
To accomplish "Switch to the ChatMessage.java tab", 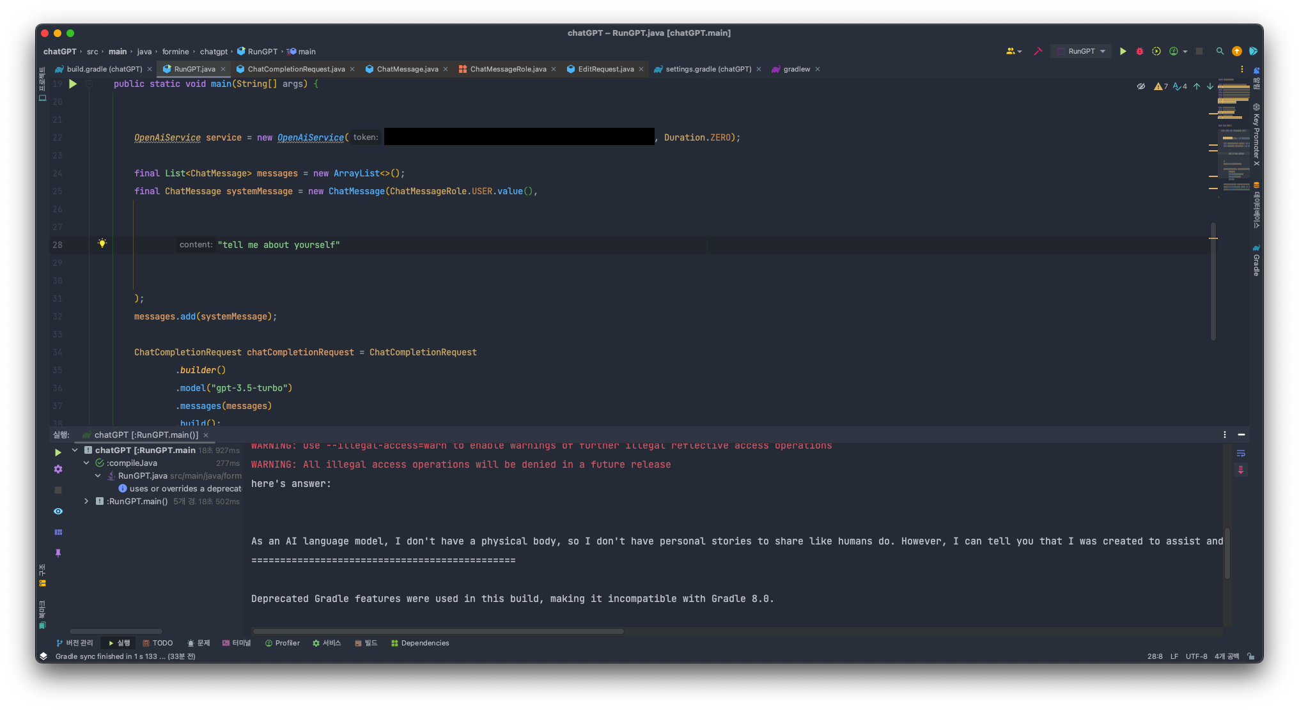I will tap(407, 69).
